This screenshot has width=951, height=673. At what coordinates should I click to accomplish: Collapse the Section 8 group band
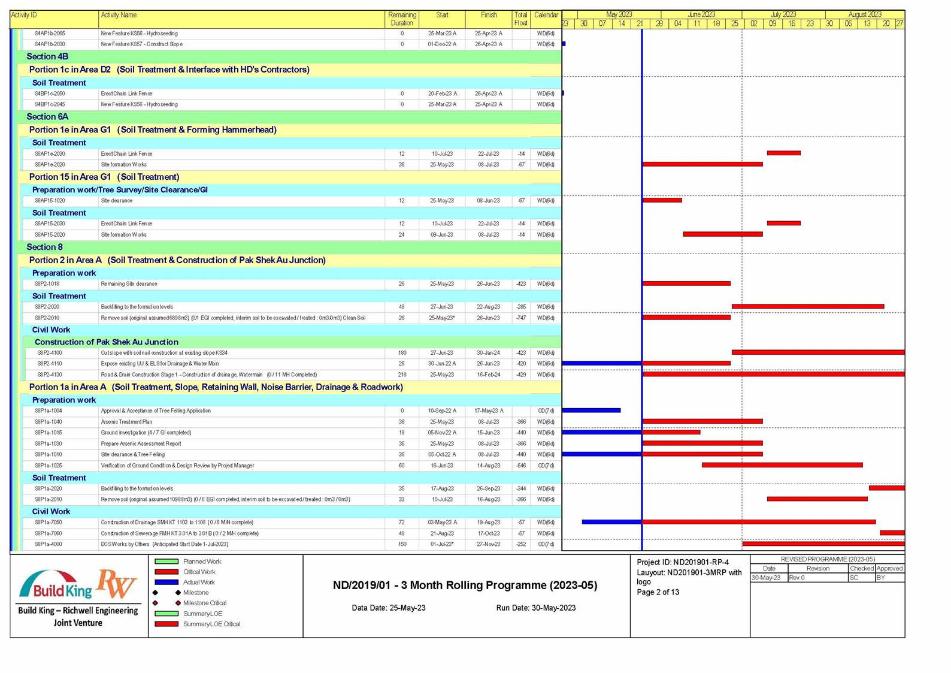[44, 247]
